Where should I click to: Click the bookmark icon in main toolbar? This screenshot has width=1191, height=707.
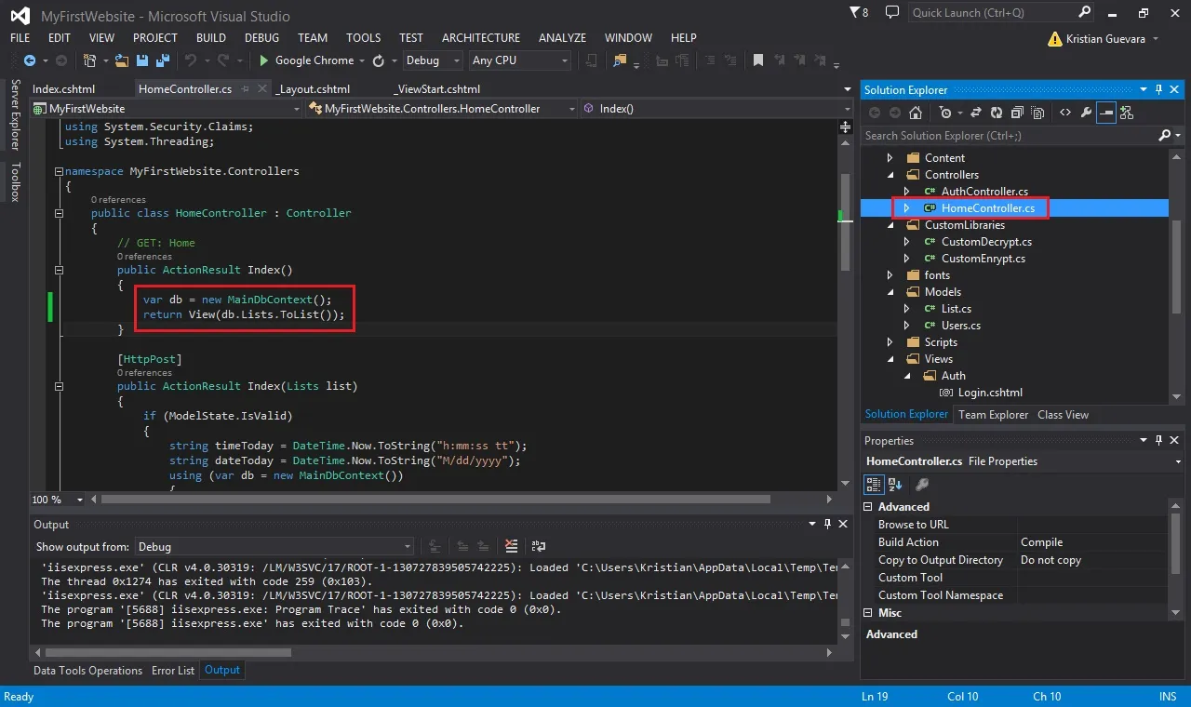758,60
